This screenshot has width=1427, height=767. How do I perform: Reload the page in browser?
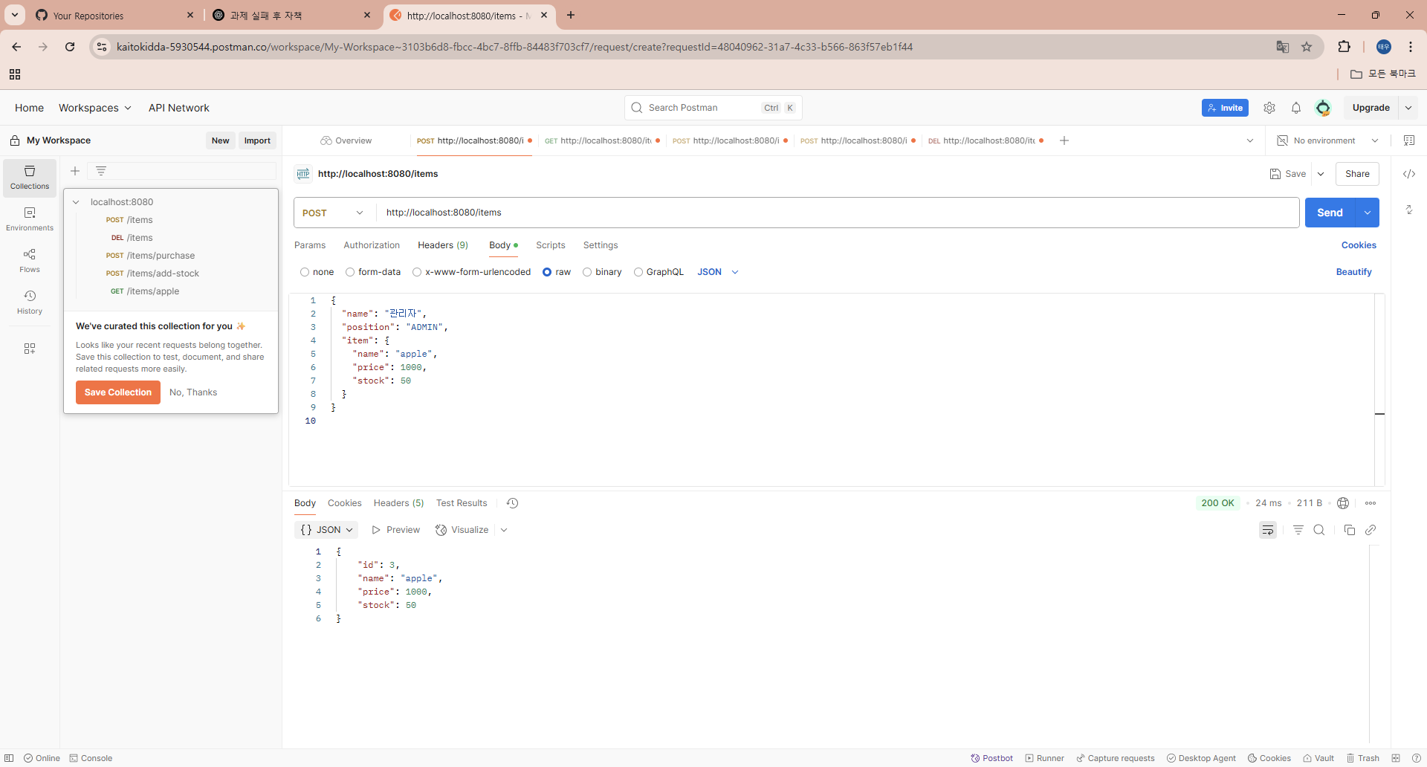tap(70, 47)
